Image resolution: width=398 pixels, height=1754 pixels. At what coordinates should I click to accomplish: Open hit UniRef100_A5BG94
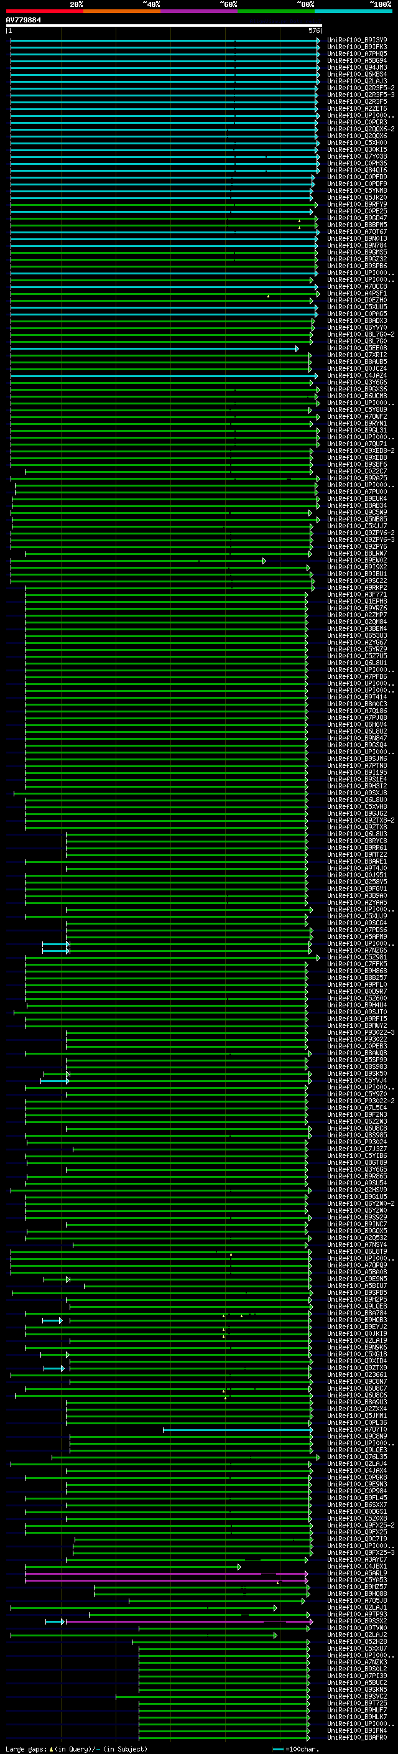(356, 60)
